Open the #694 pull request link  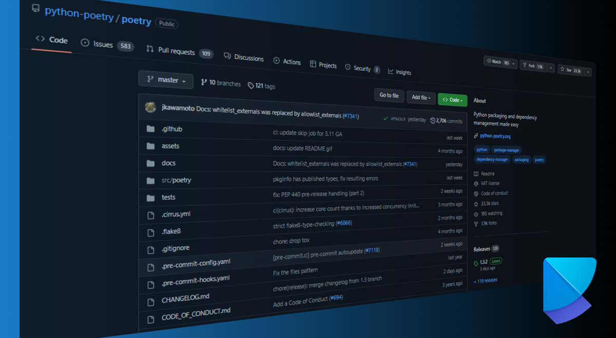336,297
